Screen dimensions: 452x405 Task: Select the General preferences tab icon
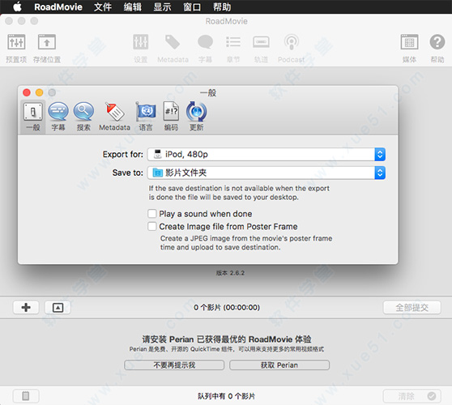pos(33,112)
